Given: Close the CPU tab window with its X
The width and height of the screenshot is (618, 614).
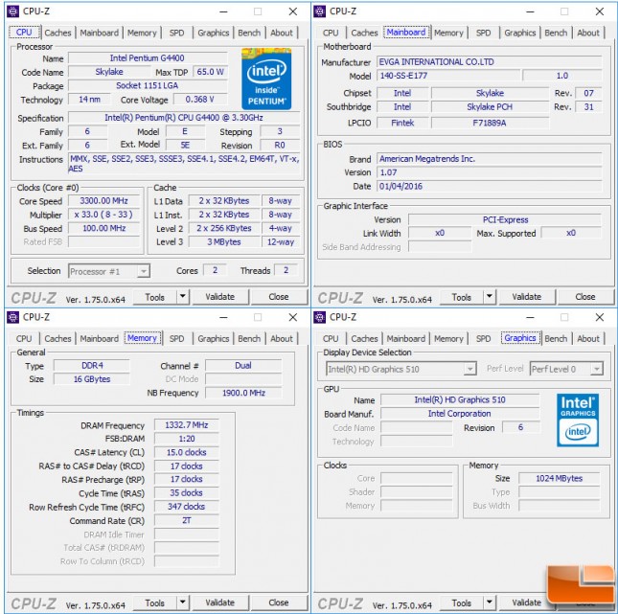Looking at the screenshot, I should 293,11.
